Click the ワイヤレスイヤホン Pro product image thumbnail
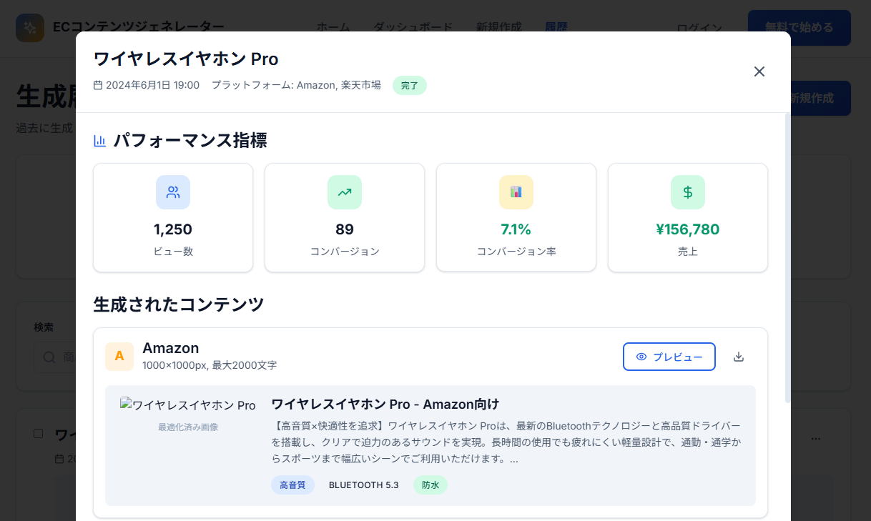Viewport: 871px width, 521px height. [187, 405]
